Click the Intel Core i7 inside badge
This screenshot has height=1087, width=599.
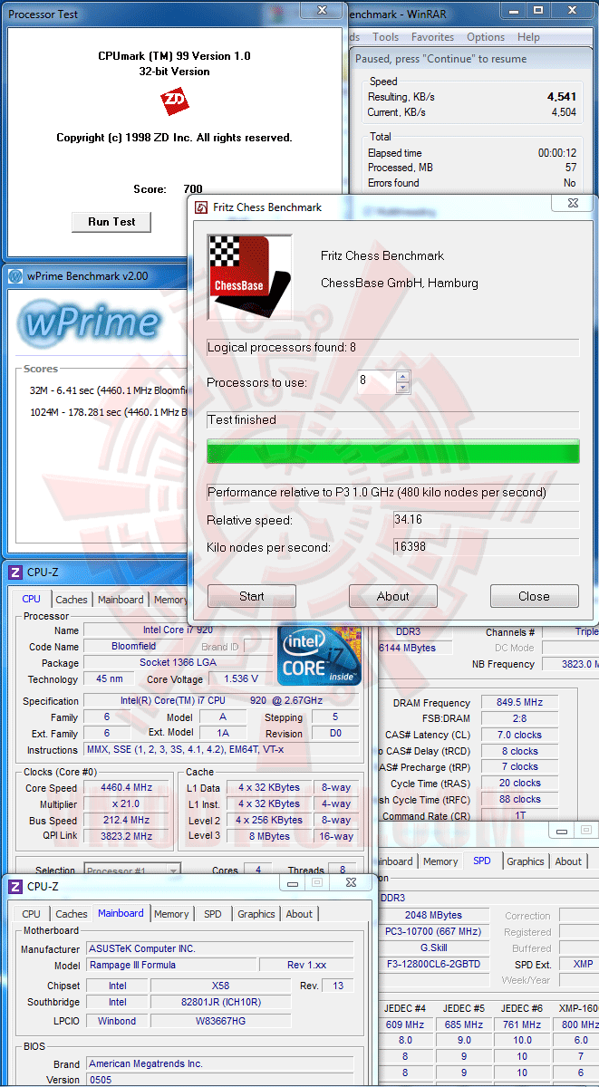pyautogui.click(x=319, y=654)
